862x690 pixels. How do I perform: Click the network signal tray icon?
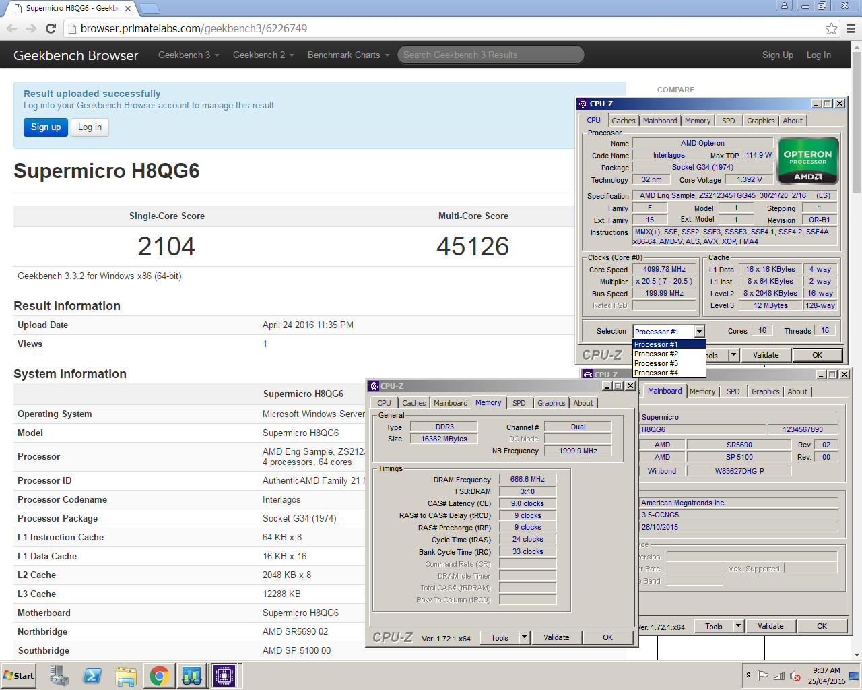[x=779, y=675]
